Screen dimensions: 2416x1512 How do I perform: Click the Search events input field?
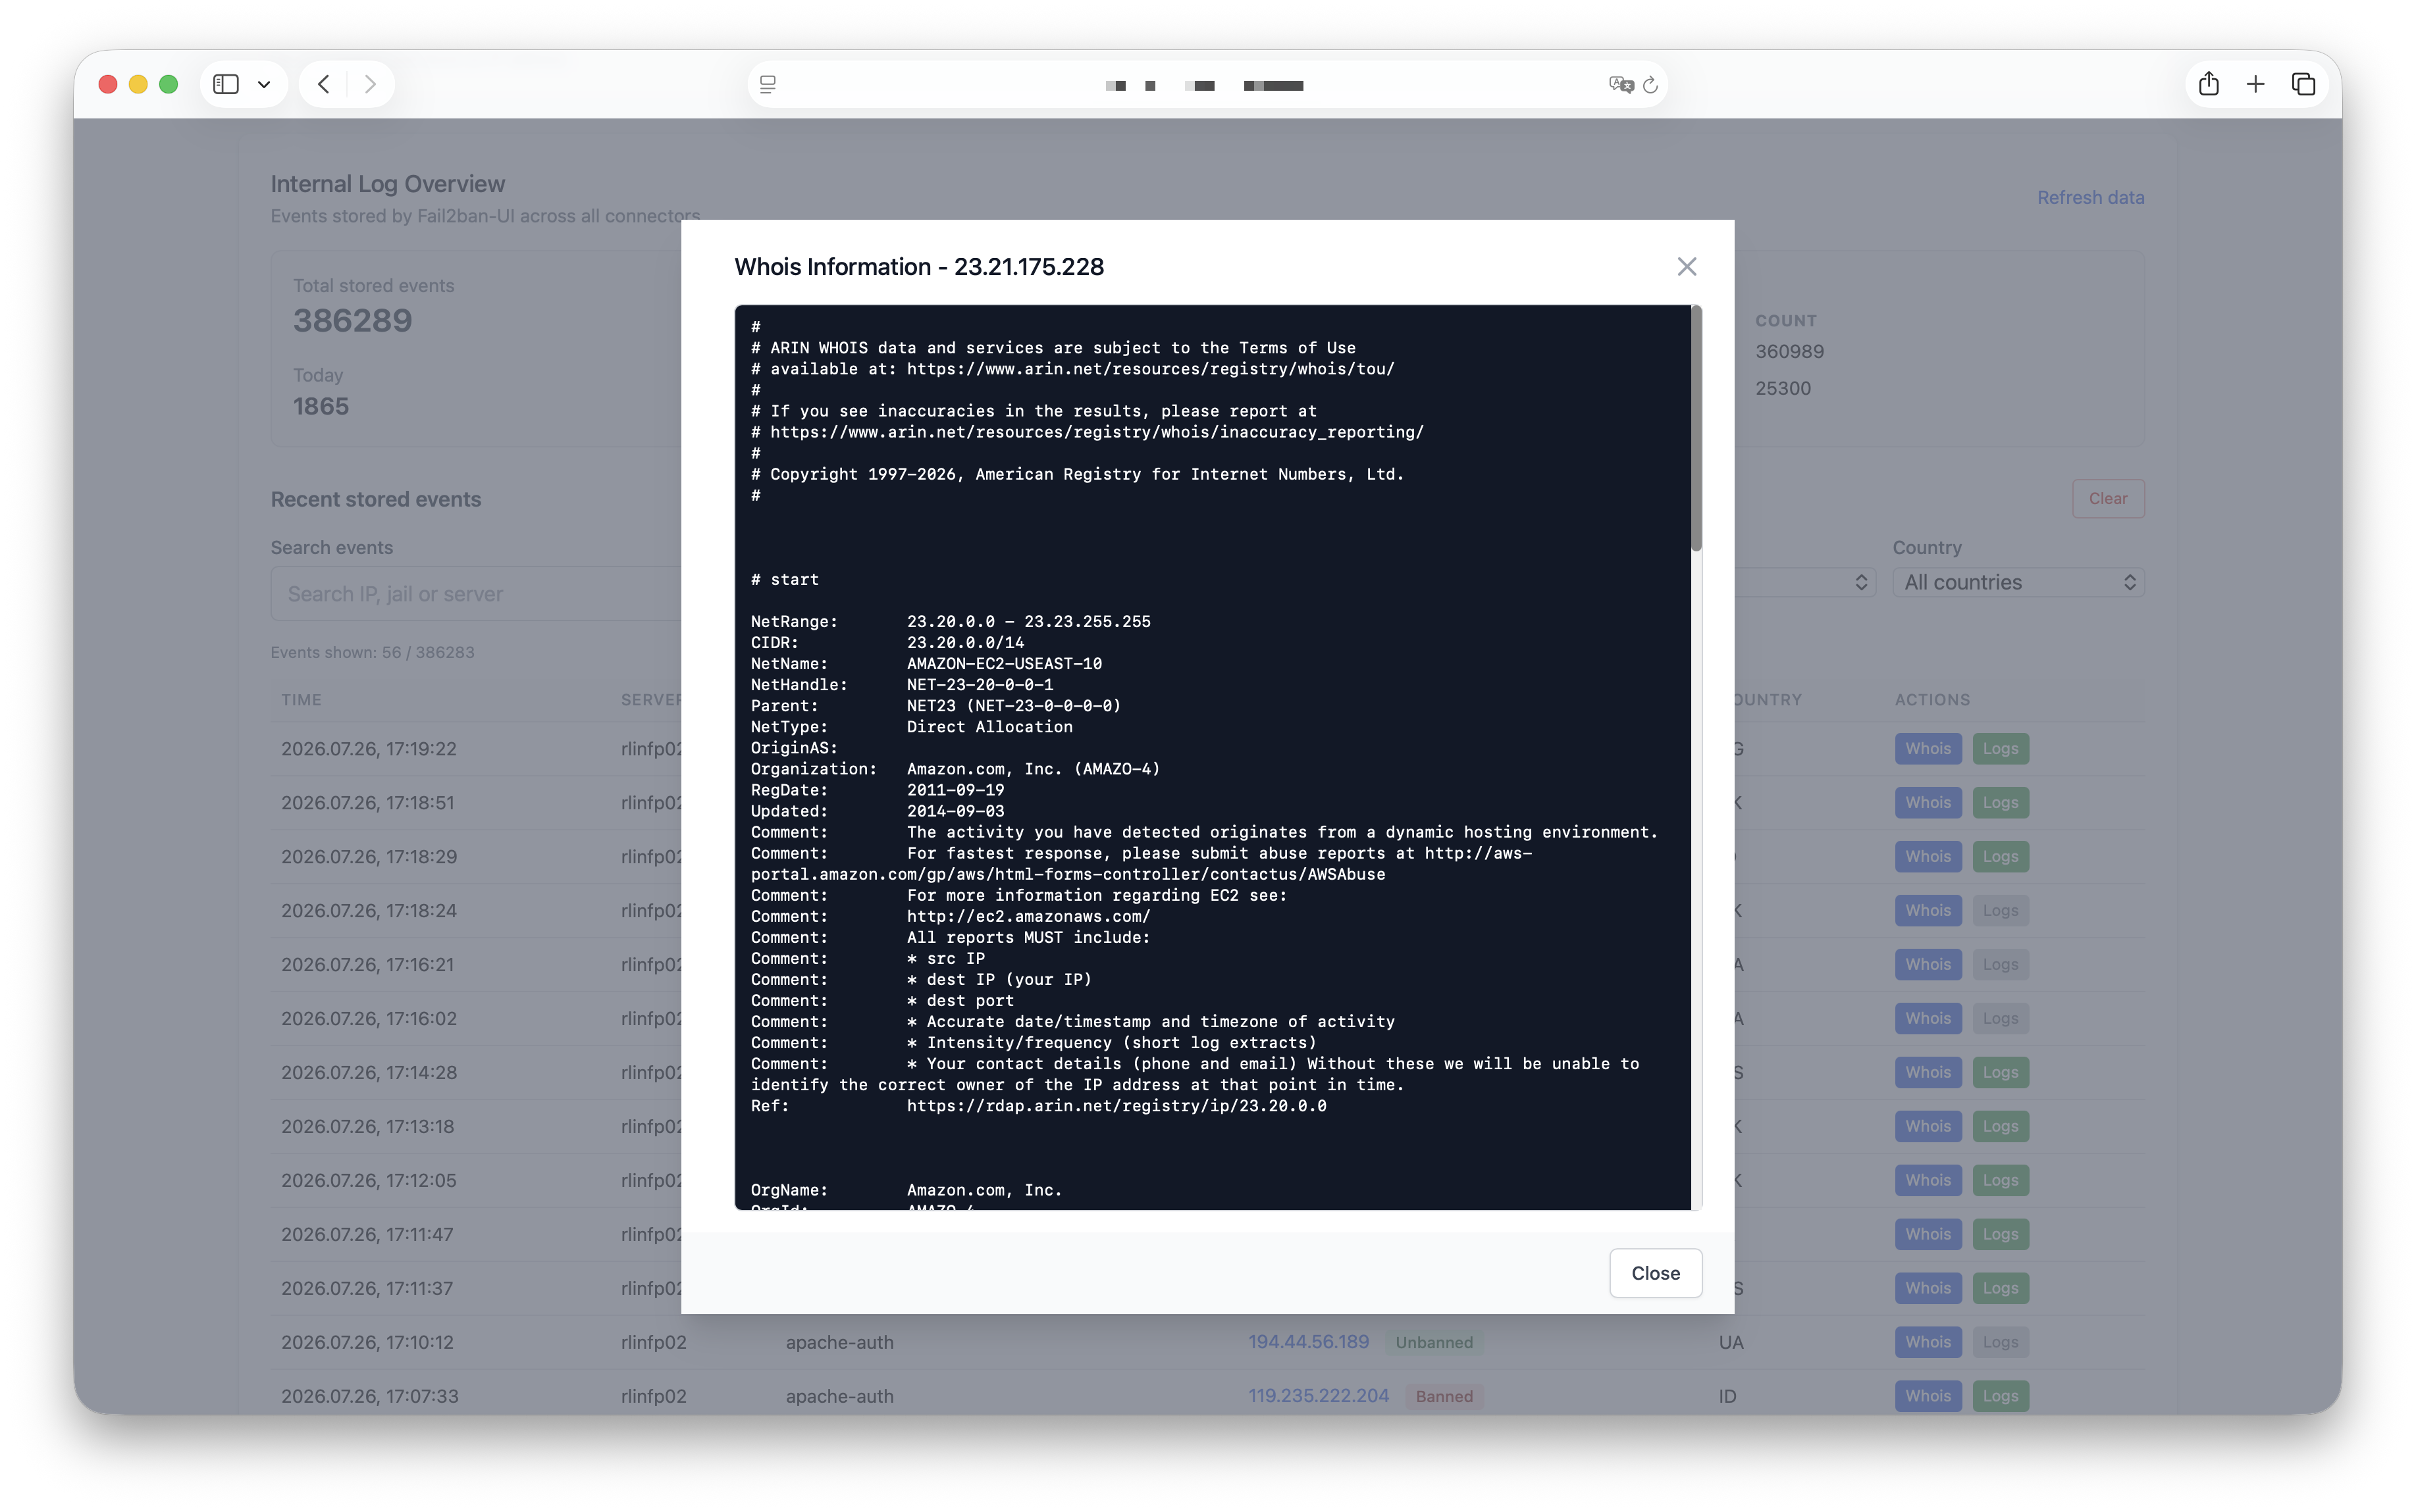pyautogui.click(x=476, y=594)
